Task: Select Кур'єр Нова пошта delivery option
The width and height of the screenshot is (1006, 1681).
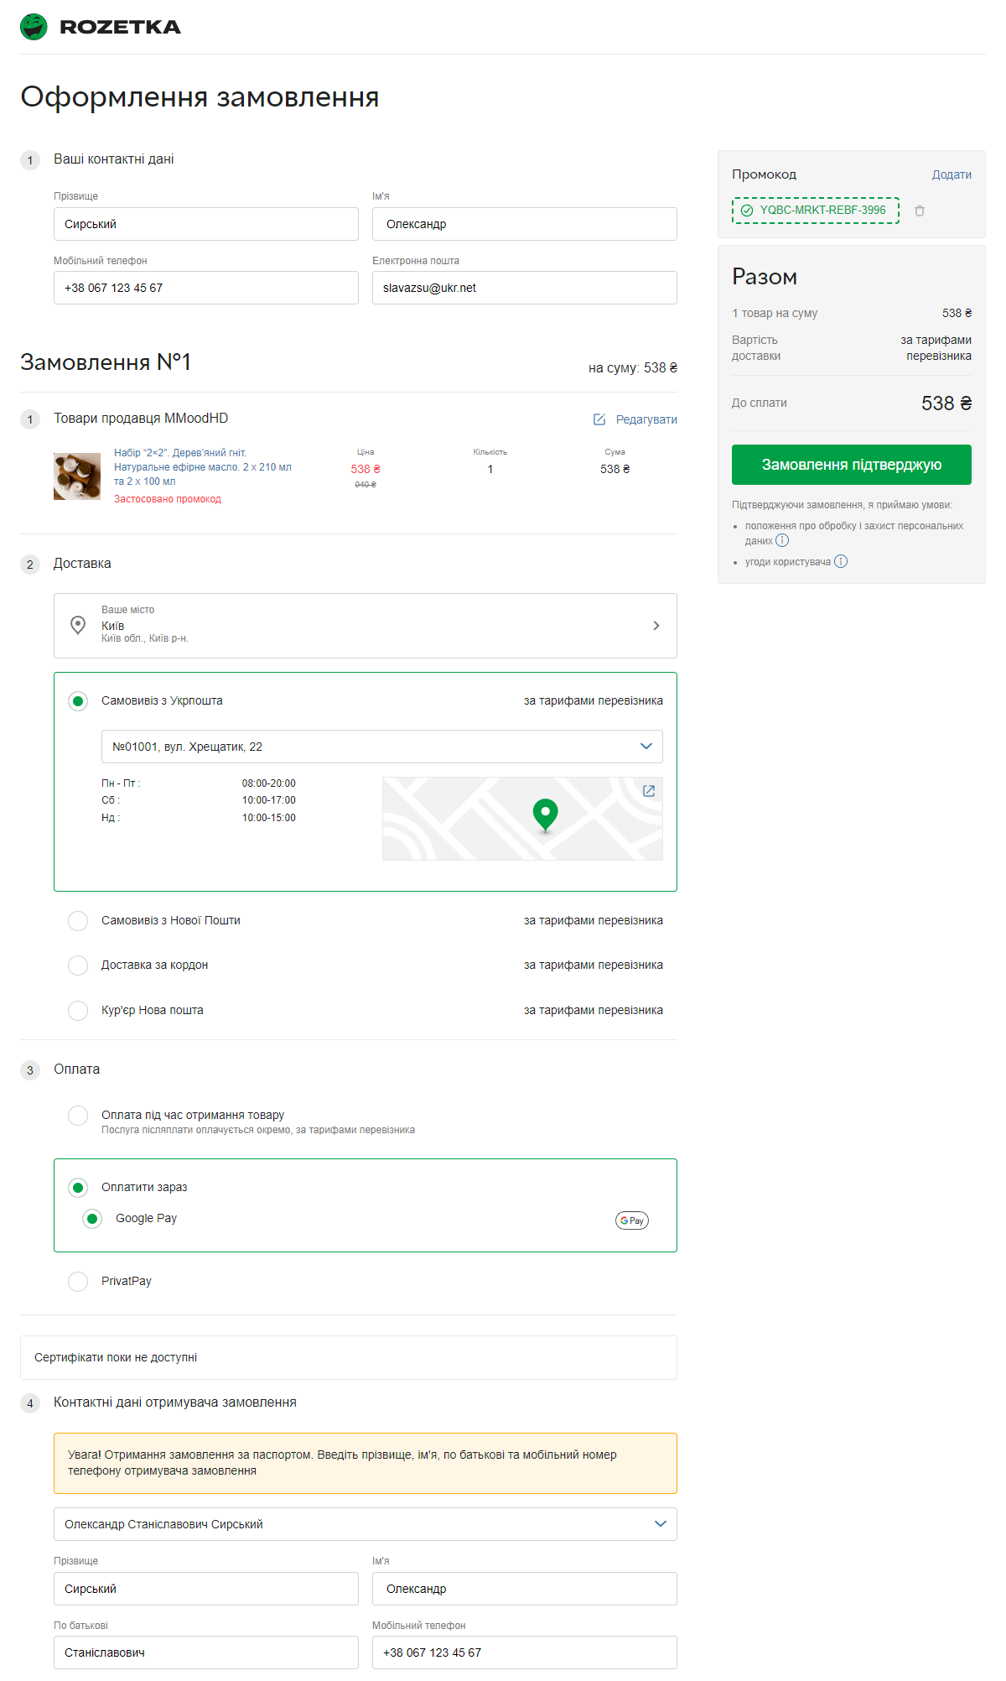Action: 78,1011
